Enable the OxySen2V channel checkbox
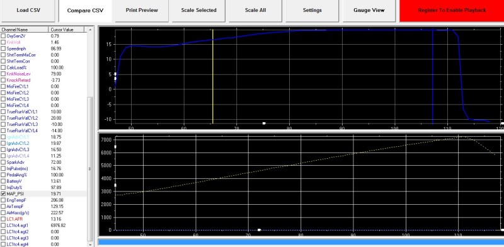This screenshot has width=504, height=247. (3, 36)
